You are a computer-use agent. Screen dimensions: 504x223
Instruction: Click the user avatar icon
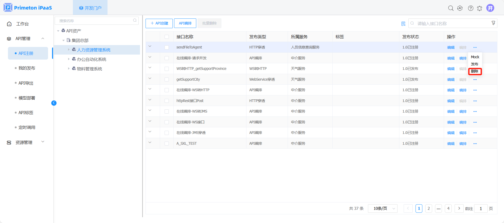coord(490,8)
